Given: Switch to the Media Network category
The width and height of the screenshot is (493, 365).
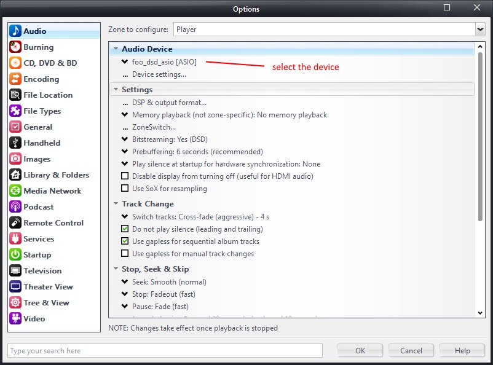Looking at the screenshot, I should point(52,191).
